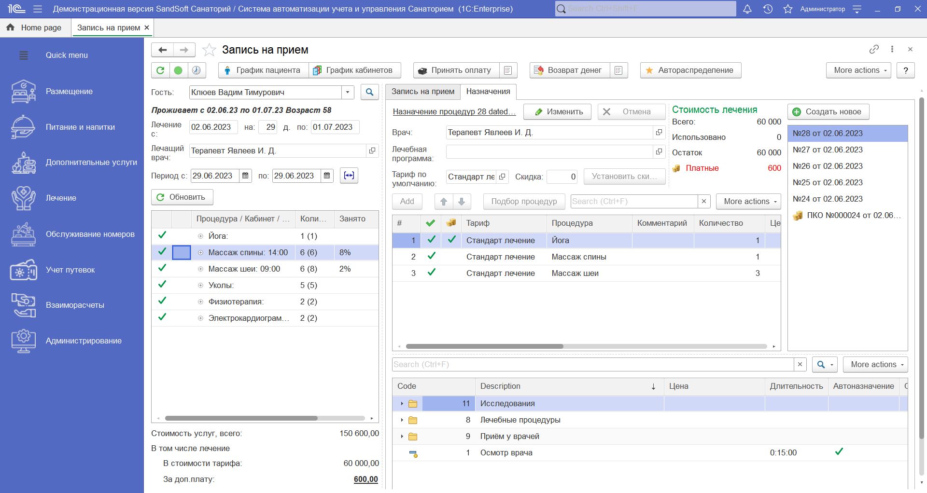This screenshot has width=927, height=493.
Task: Toggle checkmark on Уколы row
Action: pos(162,285)
